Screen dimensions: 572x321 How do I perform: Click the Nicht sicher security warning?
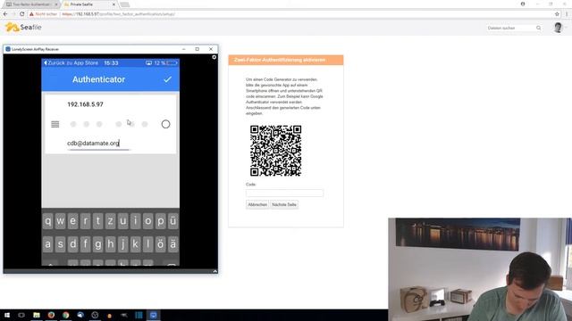pos(44,14)
